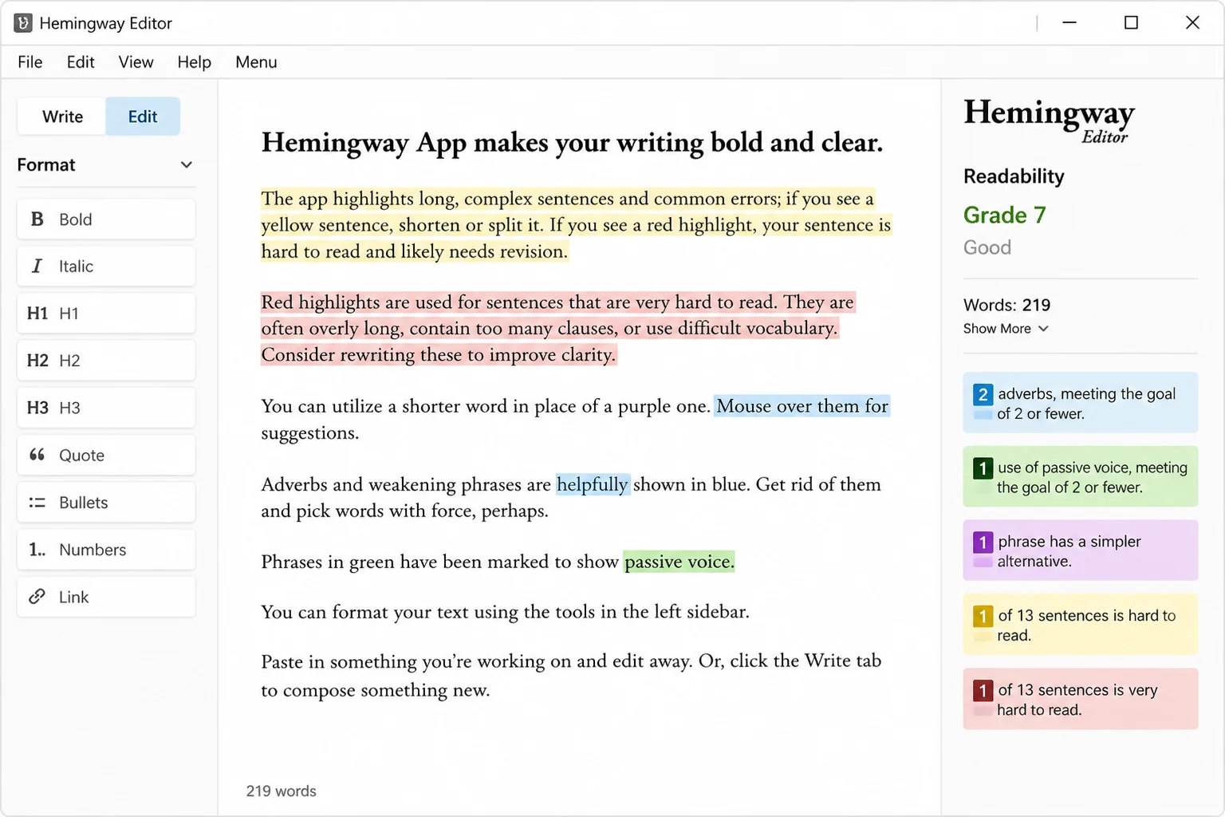Insert an H1 heading
This screenshot has height=817, width=1225.
click(x=106, y=314)
